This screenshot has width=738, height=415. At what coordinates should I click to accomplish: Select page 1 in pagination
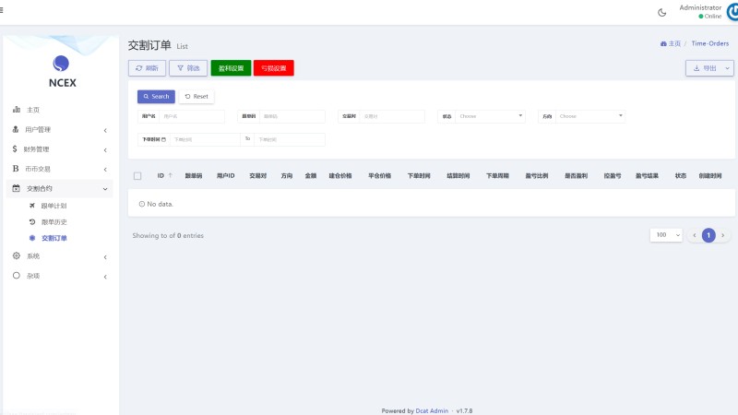coord(708,235)
